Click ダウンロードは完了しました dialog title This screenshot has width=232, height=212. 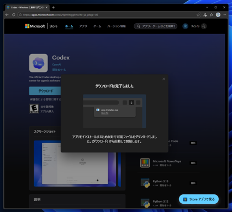pyautogui.click(x=114, y=86)
